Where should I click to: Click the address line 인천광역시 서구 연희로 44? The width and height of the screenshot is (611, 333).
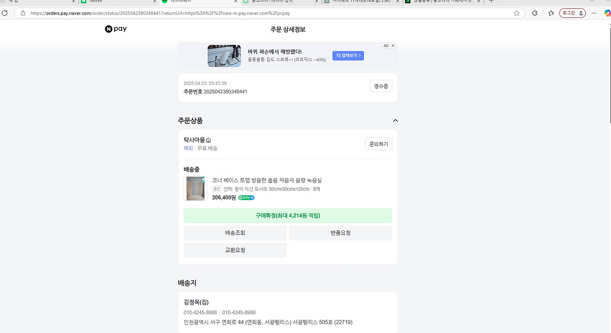(x=268, y=322)
